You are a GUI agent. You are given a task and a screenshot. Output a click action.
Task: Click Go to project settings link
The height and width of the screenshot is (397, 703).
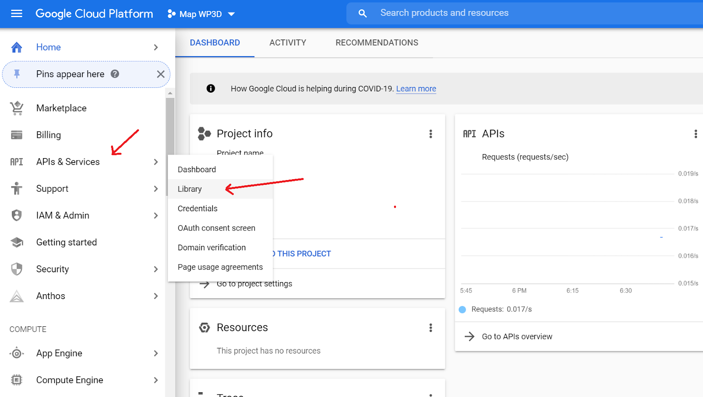(254, 284)
